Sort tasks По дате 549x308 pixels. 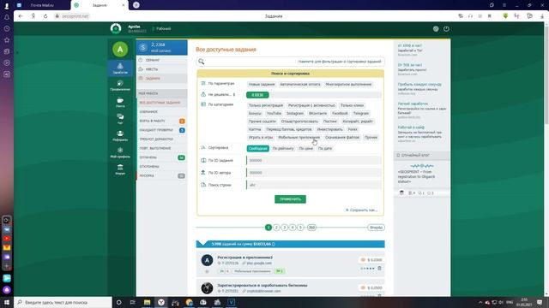click(325, 148)
